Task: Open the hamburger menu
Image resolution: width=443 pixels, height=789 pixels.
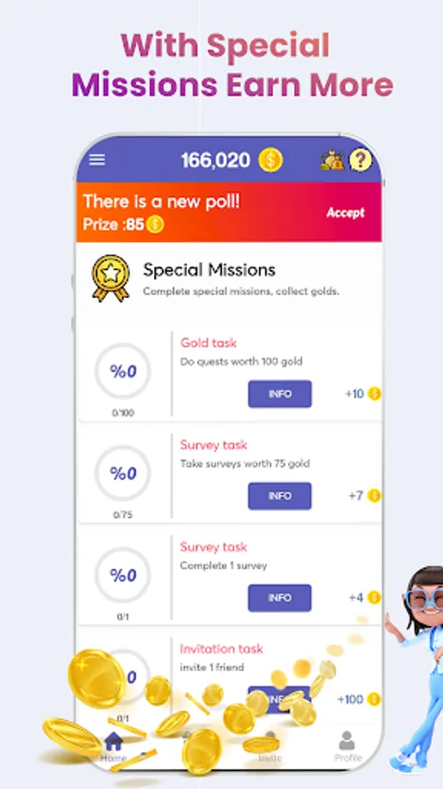Action: pyautogui.click(x=97, y=160)
